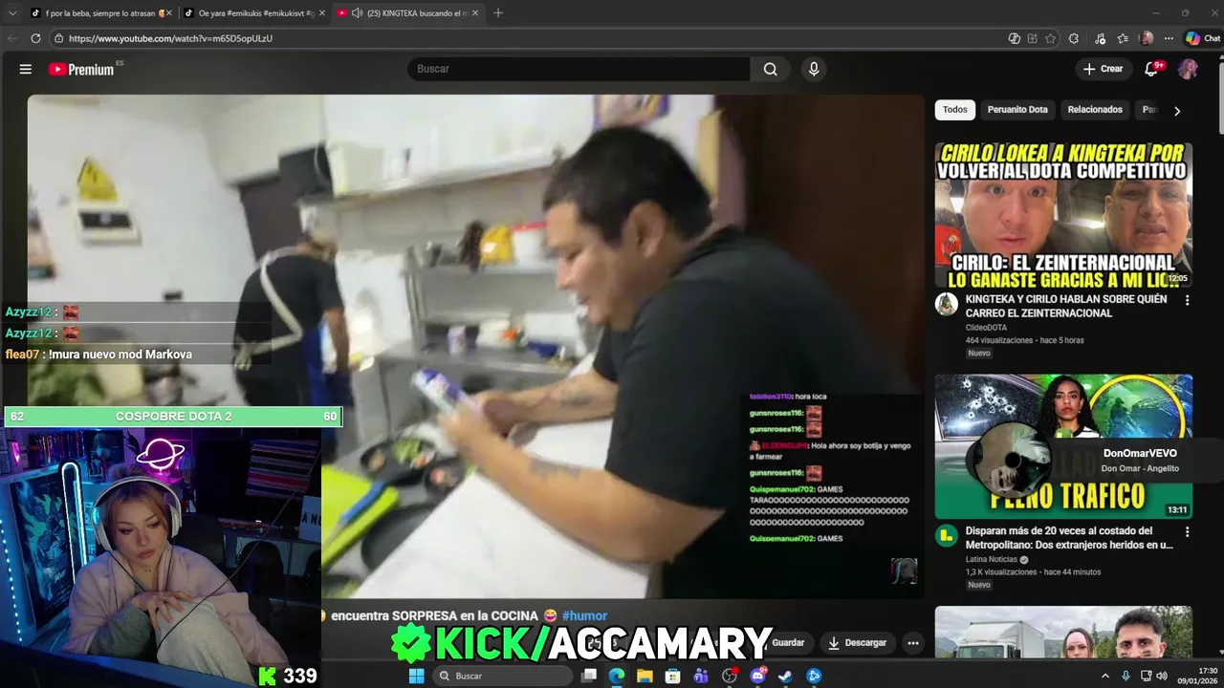Close the 'Oe yara' tab
Image resolution: width=1224 pixels, height=688 pixels.
pyautogui.click(x=322, y=12)
